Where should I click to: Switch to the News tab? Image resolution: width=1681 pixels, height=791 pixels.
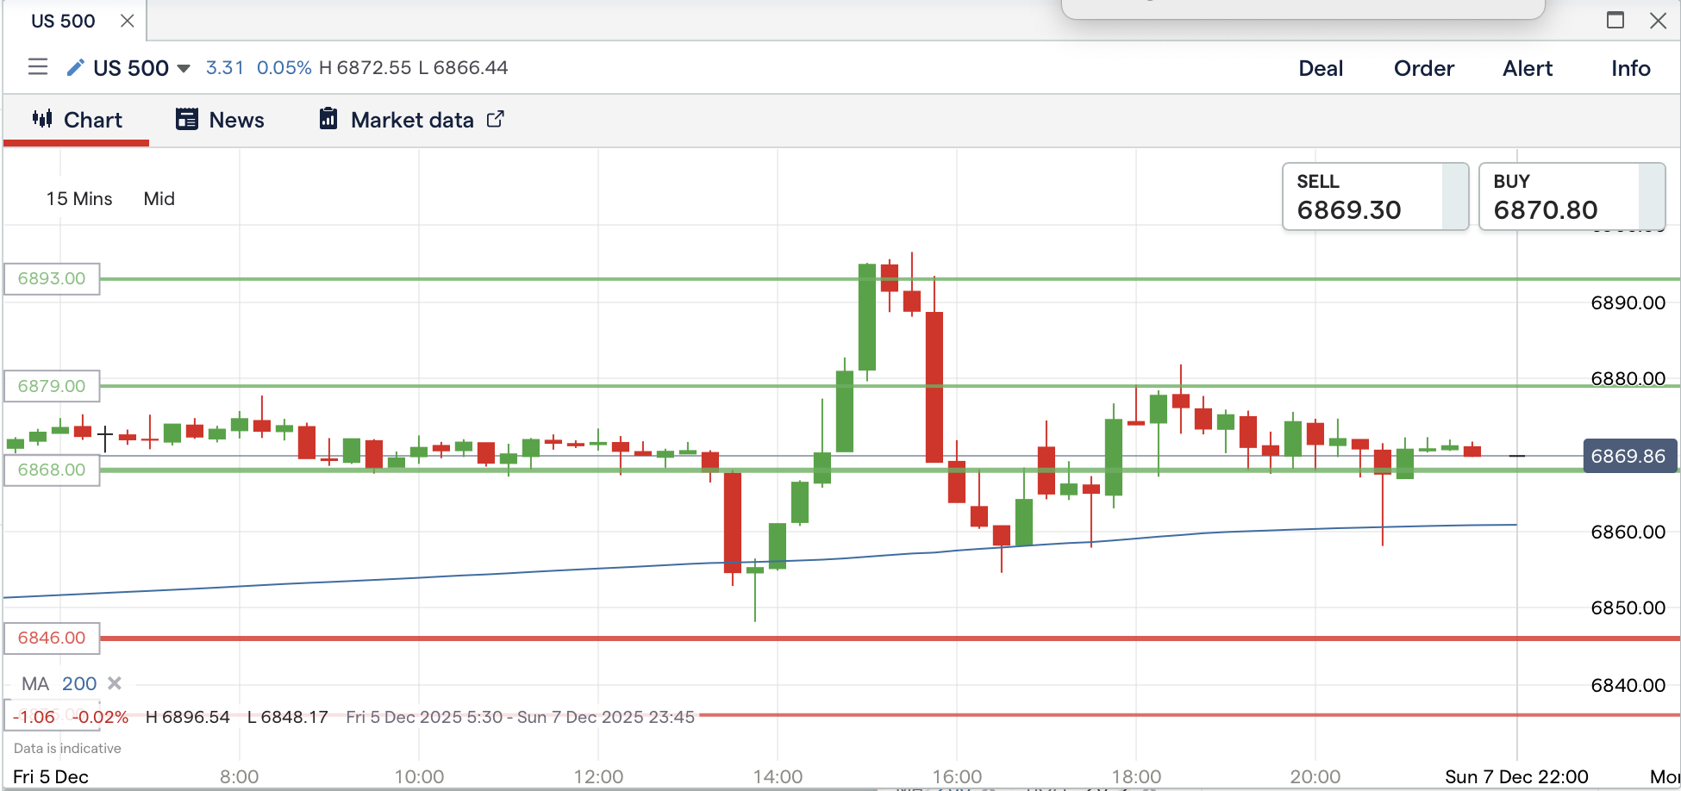221,120
